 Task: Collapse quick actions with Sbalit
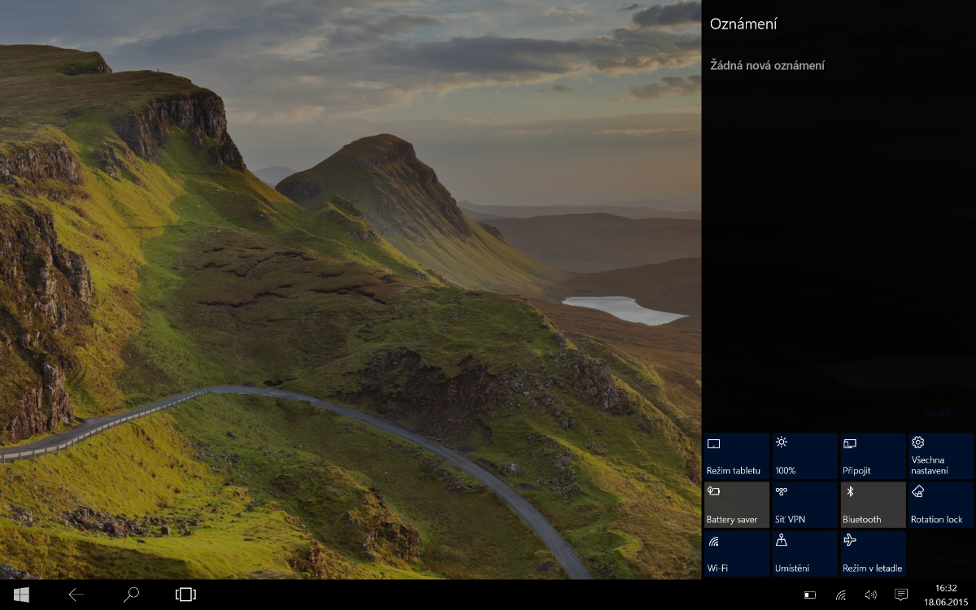938,413
